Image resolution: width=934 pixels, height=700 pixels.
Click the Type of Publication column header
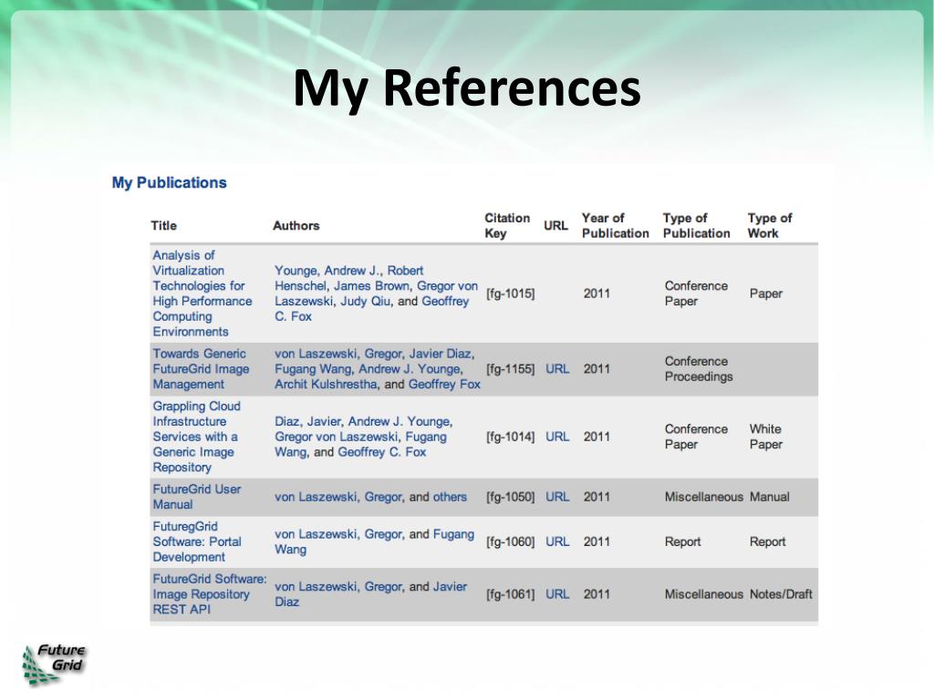click(696, 226)
